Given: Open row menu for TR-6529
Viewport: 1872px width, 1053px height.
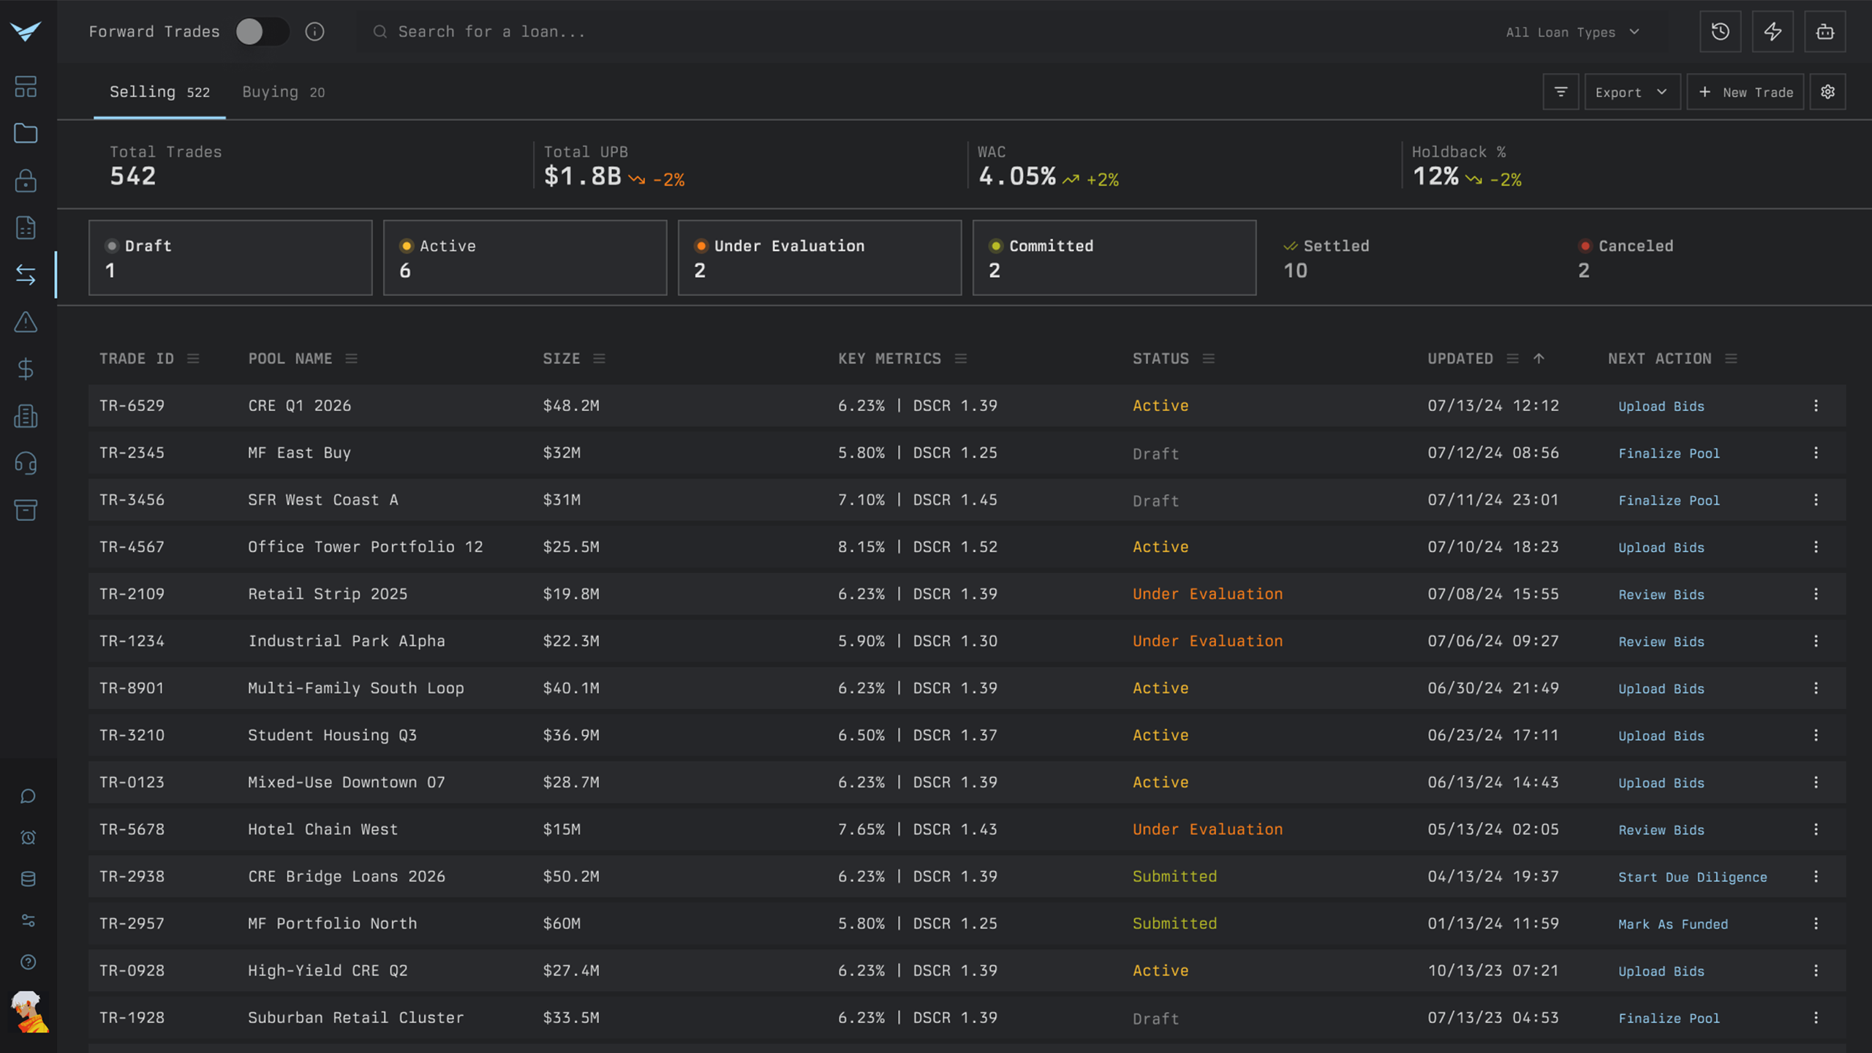Looking at the screenshot, I should coord(1816,406).
